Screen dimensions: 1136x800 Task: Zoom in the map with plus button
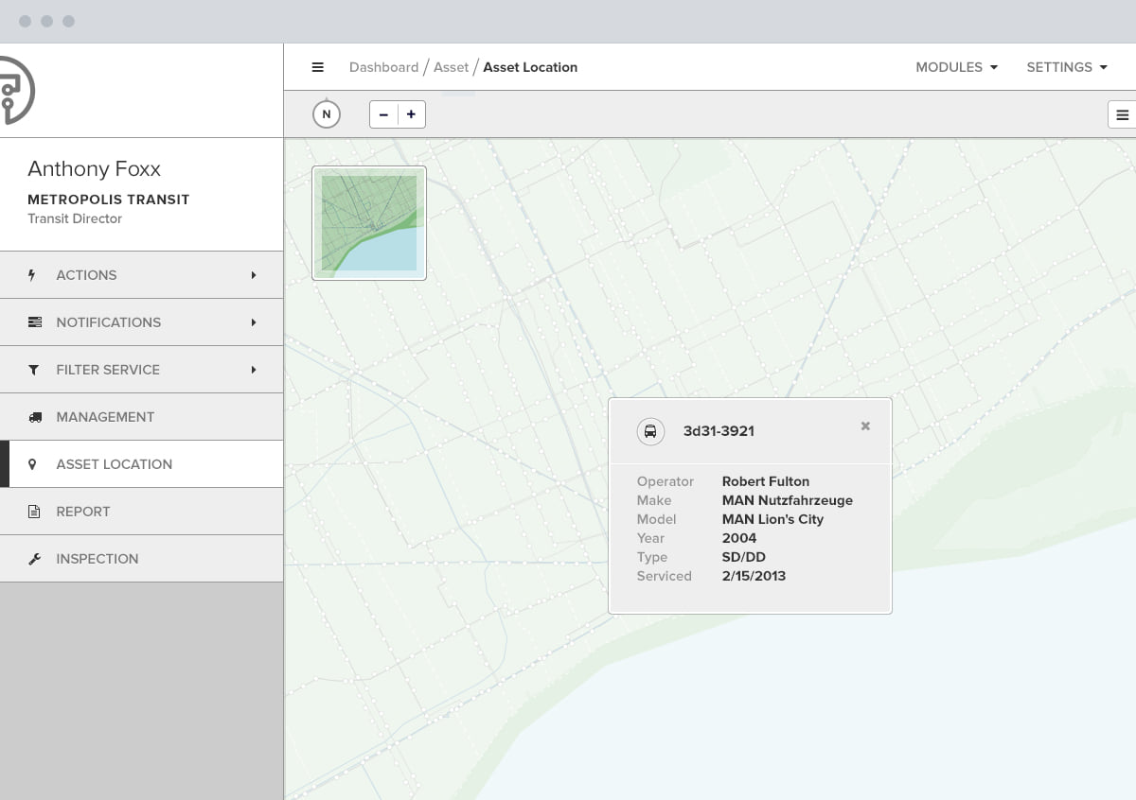[x=411, y=114]
